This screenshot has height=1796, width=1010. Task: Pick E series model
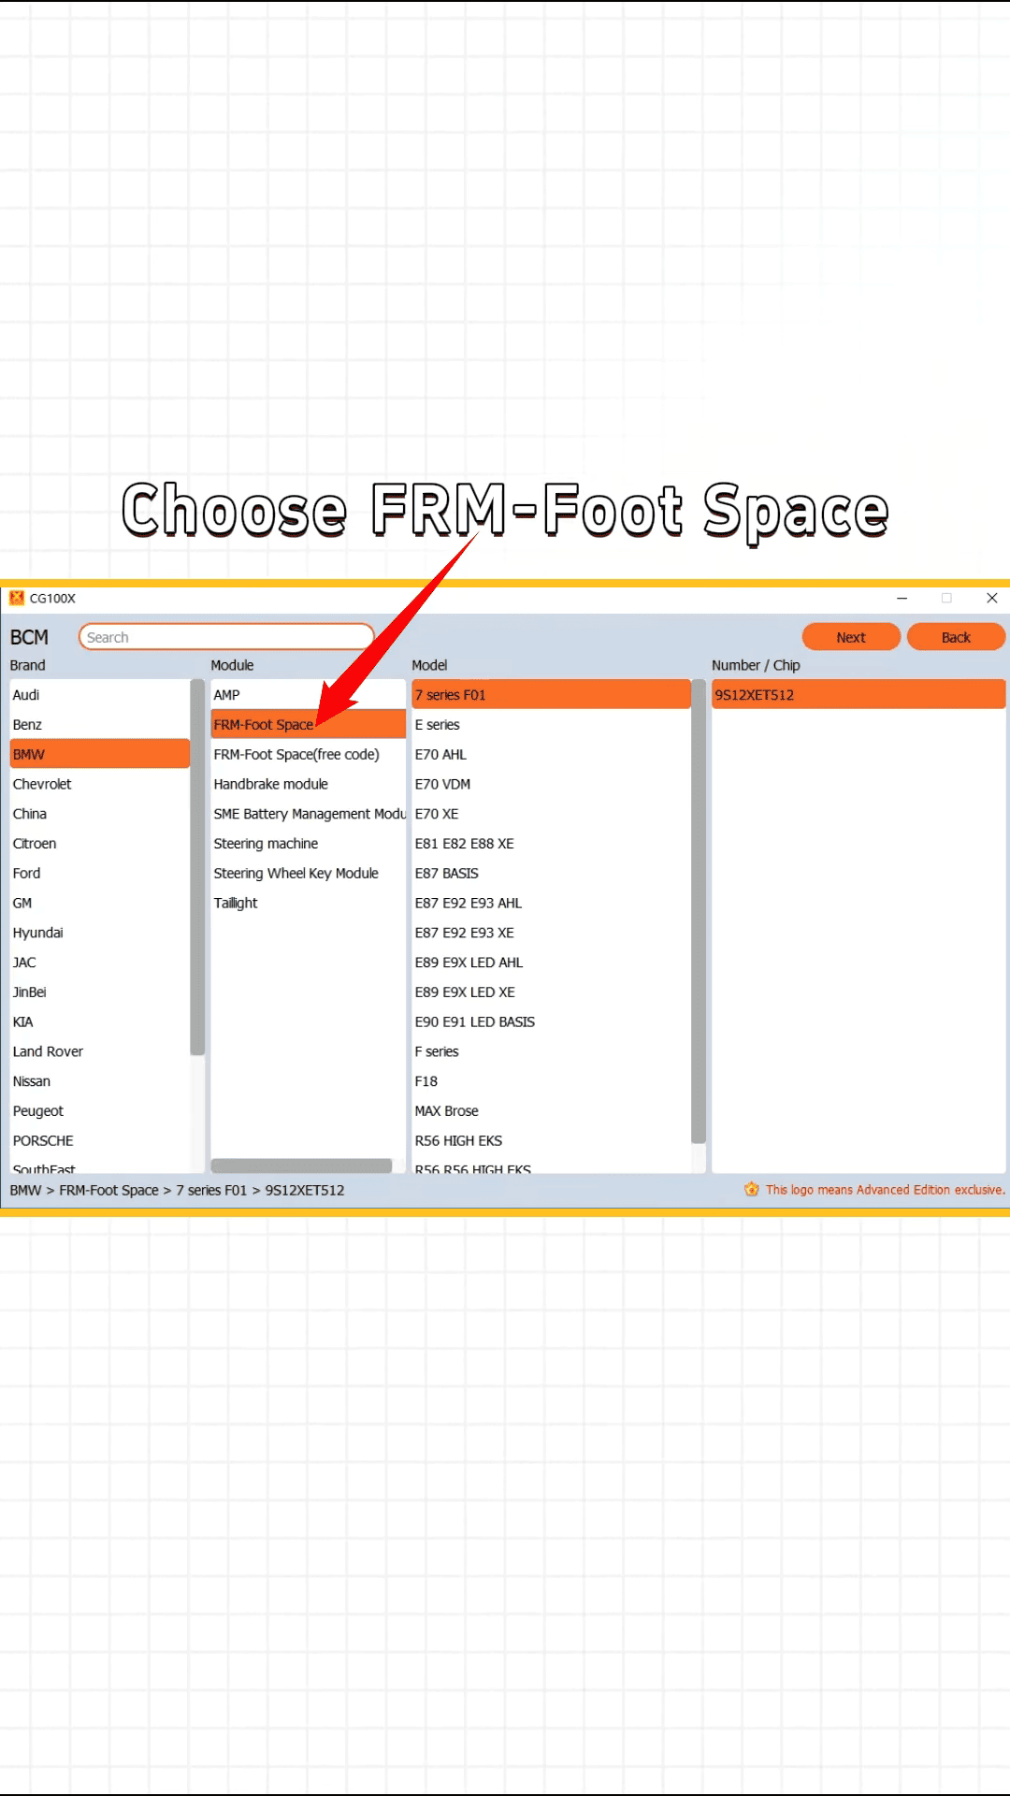coord(551,725)
